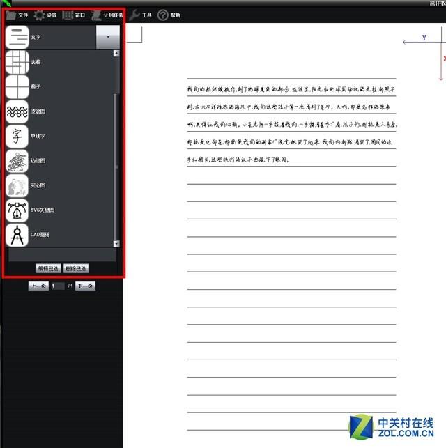
Task: Pick the 波浪图 wave pattern icon
Action: (x=17, y=111)
